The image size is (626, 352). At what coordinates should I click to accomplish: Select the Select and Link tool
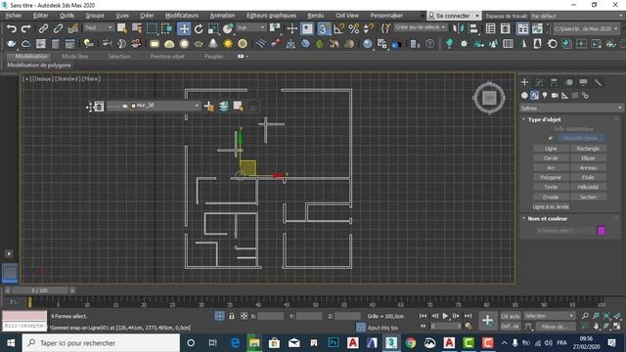(43, 28)
